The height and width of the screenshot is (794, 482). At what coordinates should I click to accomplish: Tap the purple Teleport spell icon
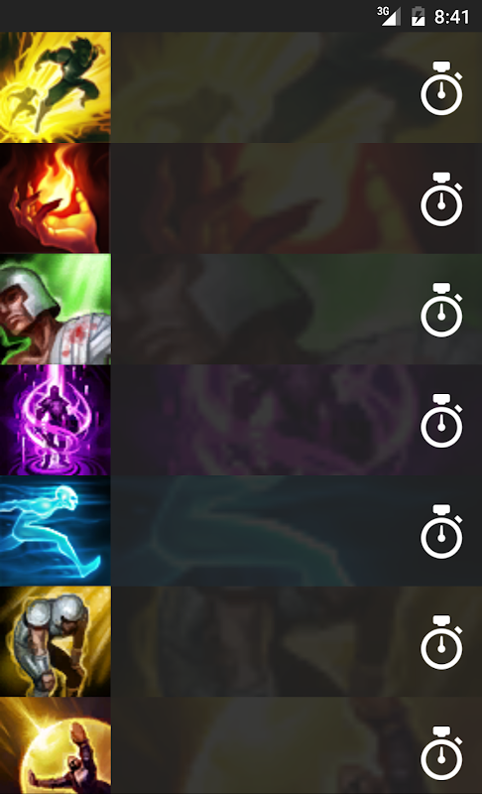click(x=56, y=420)
